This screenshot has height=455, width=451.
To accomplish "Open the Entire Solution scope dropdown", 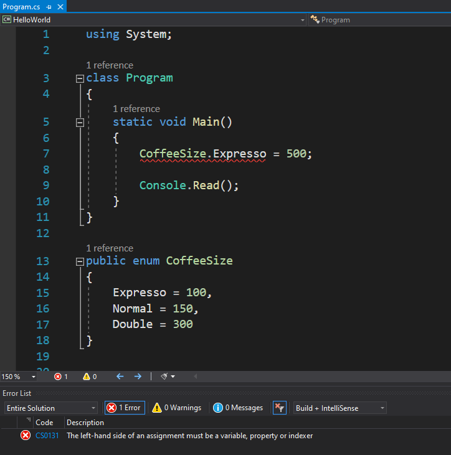I will coord(50,408).
